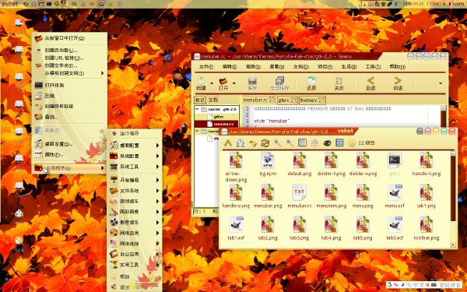
Task: Open the File (文件) menu in Geany
Action: [206, 67]
